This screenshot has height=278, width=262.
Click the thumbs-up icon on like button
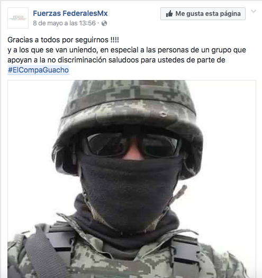point(169,14)
